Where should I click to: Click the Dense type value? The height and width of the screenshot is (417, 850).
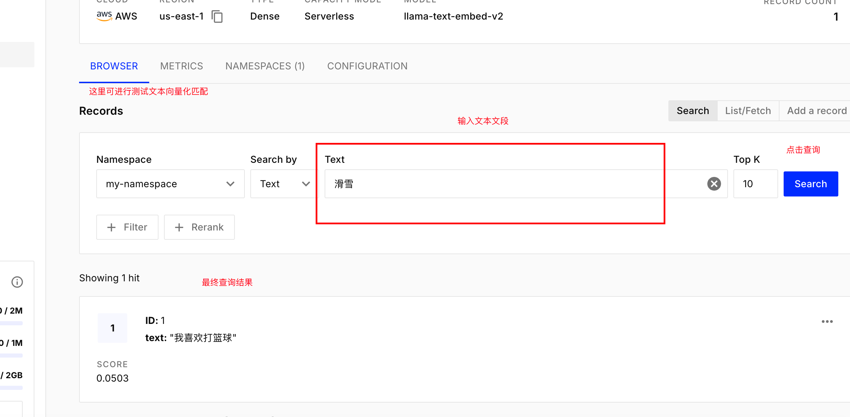tap(265, 16)
